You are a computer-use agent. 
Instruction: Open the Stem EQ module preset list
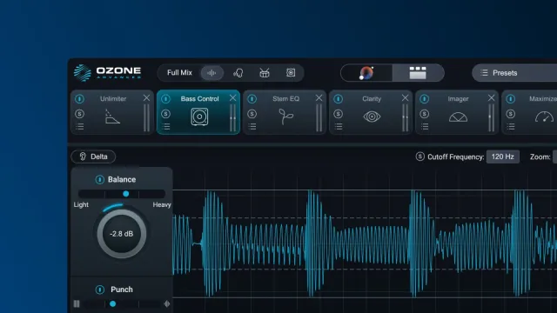[x=252, y=127]
